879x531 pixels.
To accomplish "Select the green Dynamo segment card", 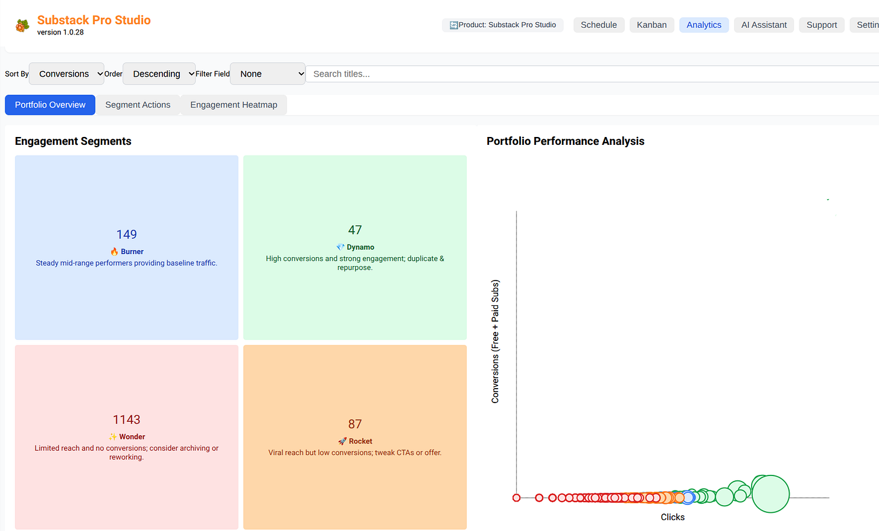I will [x=355, y=247].
